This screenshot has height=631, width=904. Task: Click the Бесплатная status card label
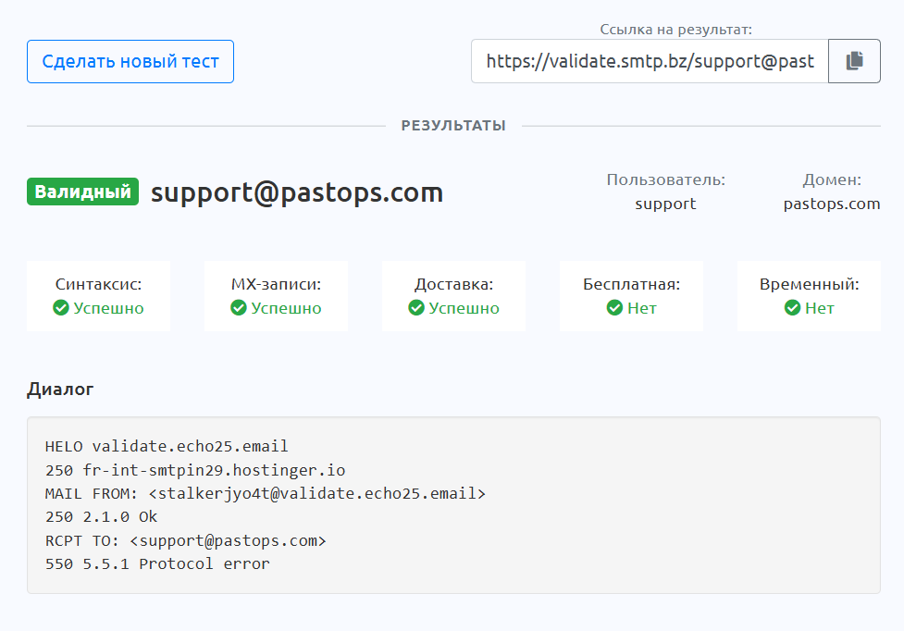(x=631, y=284)
